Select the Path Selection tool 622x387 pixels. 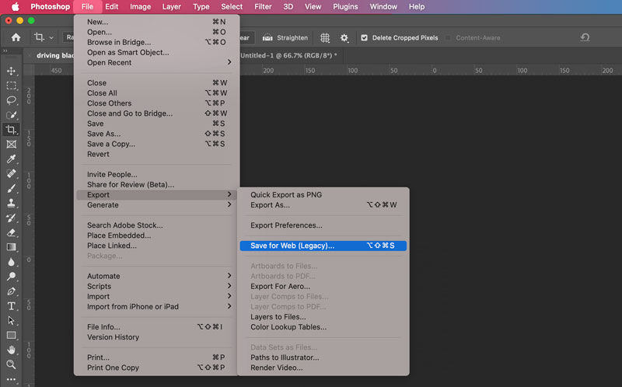(11, 320)
